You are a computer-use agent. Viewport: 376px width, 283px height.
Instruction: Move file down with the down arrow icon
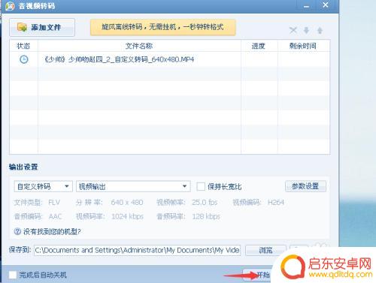(x=306, y=31)
